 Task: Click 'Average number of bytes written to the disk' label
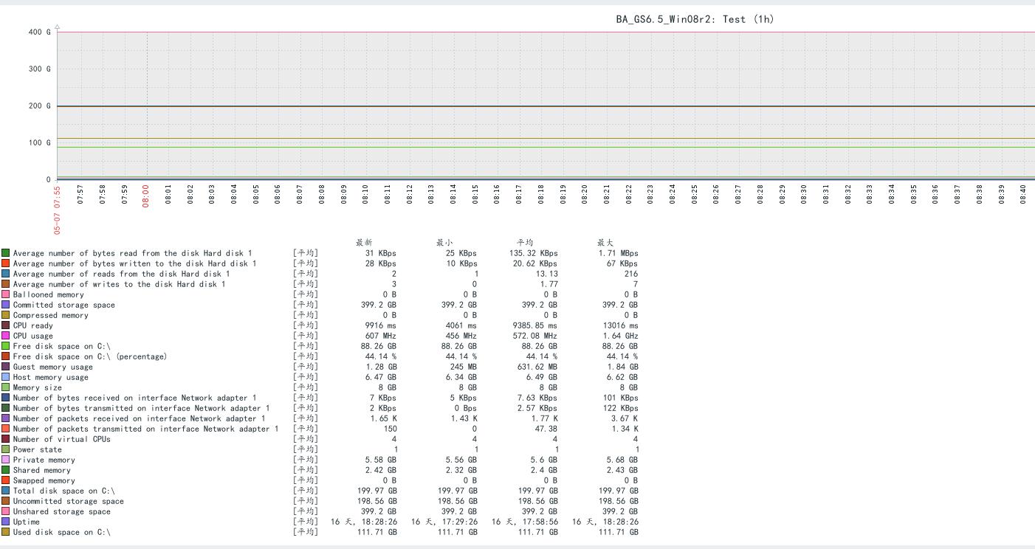135,263
